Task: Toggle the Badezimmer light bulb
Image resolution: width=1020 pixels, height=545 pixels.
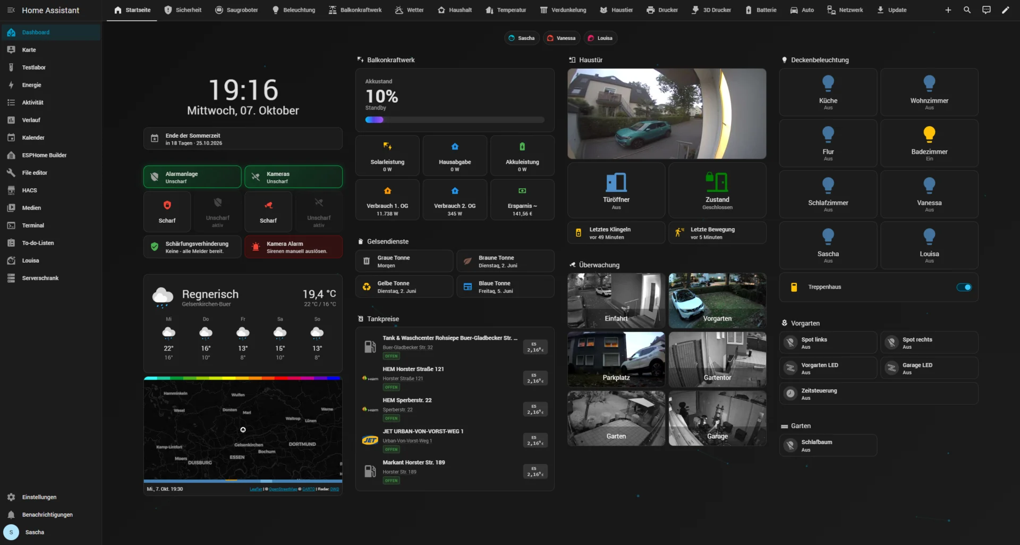Action: pos(929,134)
